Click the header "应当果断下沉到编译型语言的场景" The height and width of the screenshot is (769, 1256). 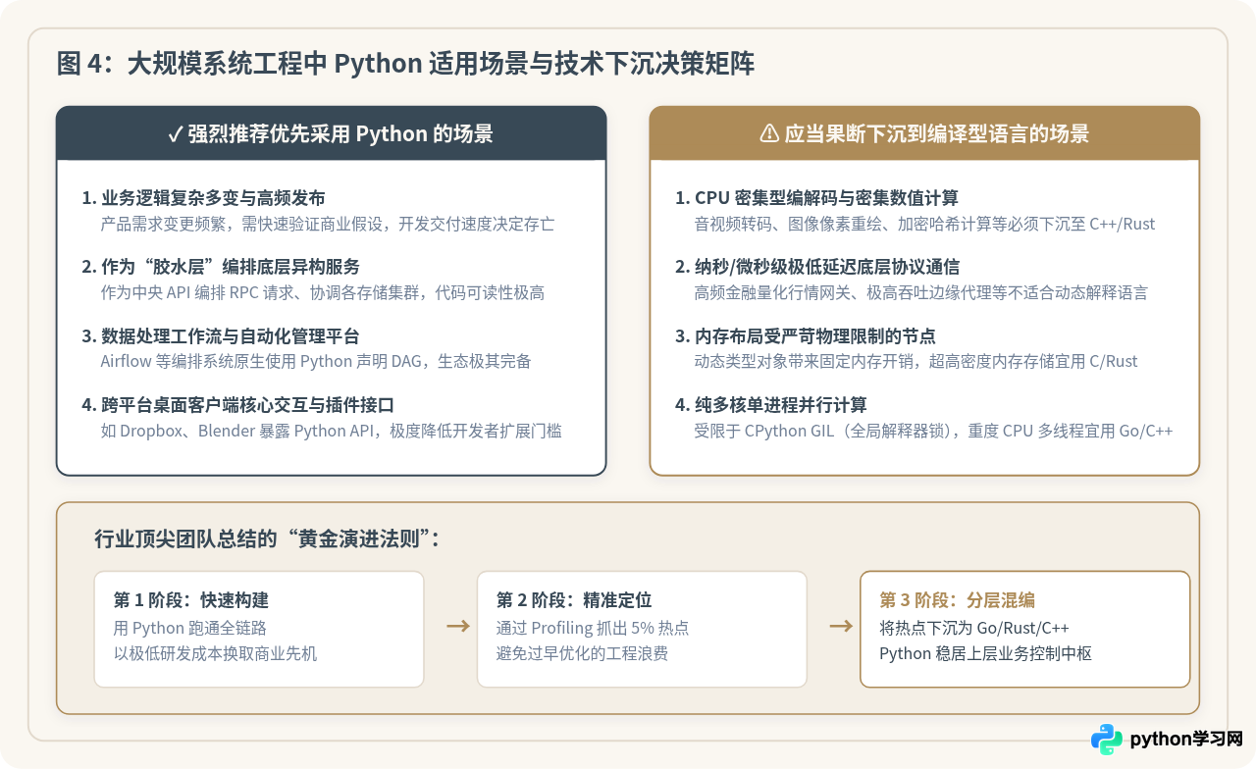point(937,134)
